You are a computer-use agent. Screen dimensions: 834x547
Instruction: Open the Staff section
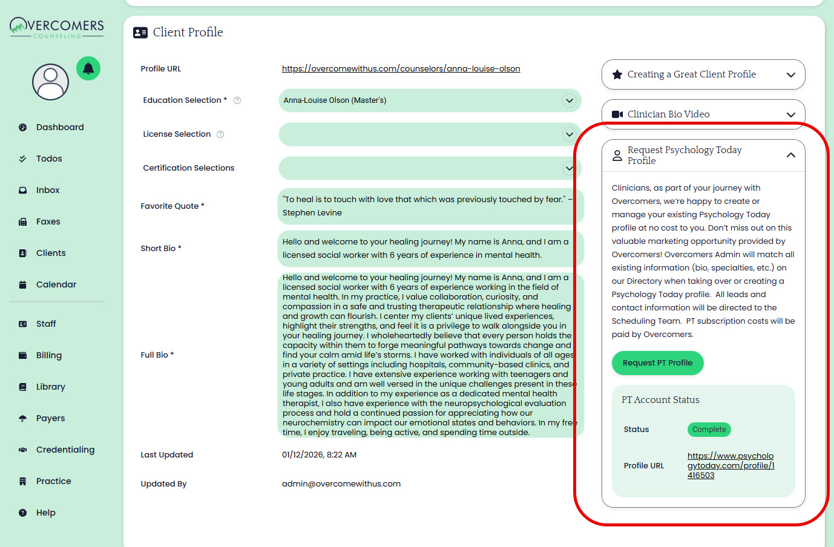click(46, 324)
